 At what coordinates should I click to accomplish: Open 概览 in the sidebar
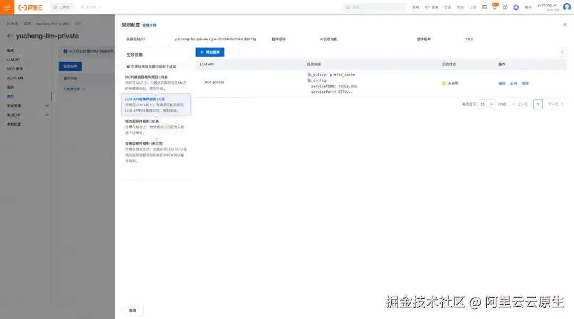[x=10, y=50]
